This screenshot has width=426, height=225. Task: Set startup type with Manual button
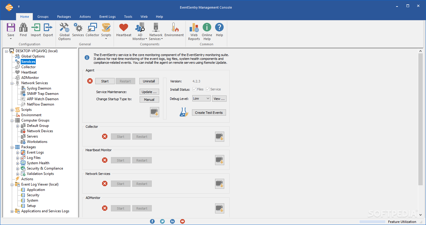point(149,100)
